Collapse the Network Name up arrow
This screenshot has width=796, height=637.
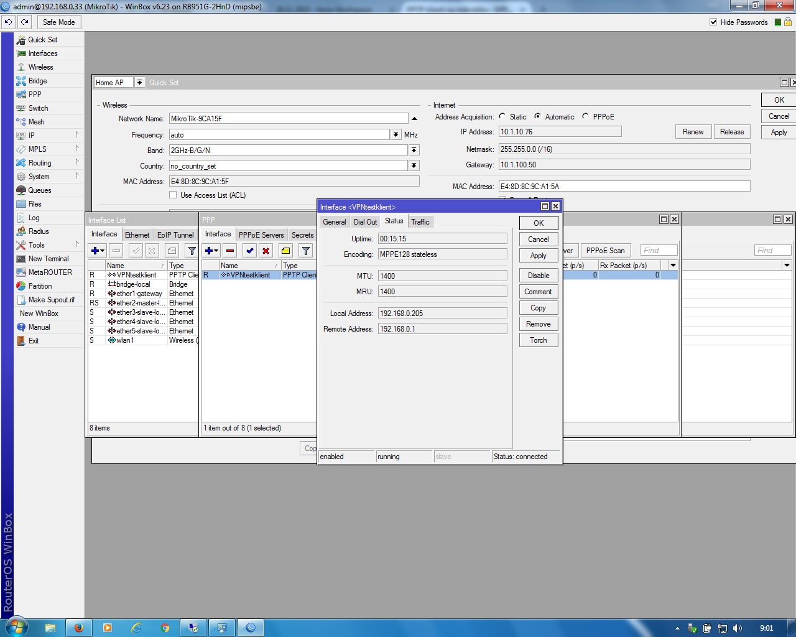click(414, 119)
